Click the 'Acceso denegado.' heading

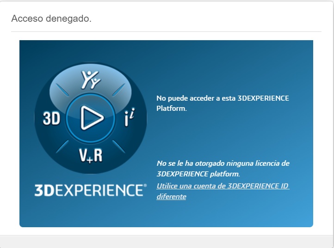pos(51,18)
